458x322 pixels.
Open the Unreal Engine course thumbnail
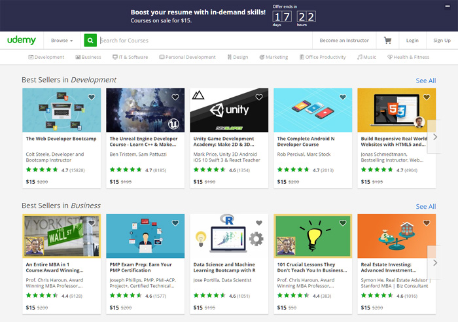click(145, 110)
